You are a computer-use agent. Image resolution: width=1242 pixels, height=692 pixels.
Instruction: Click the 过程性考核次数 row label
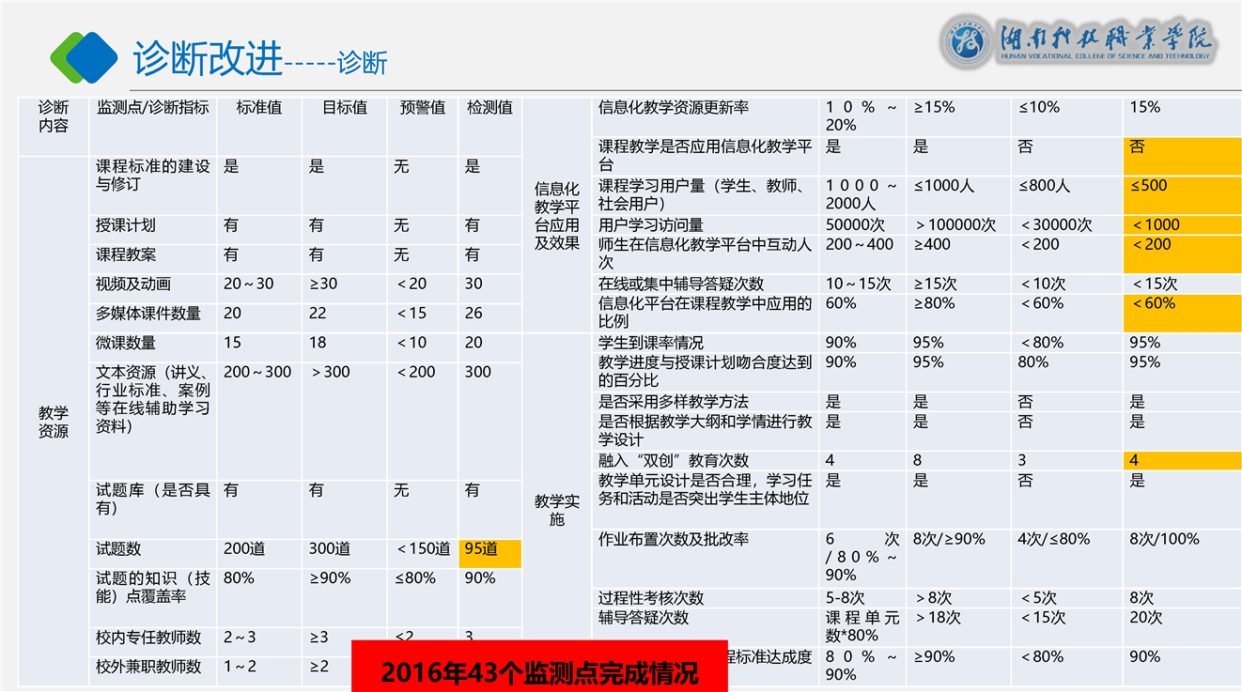pyautogui.click(x=651, y=598)
